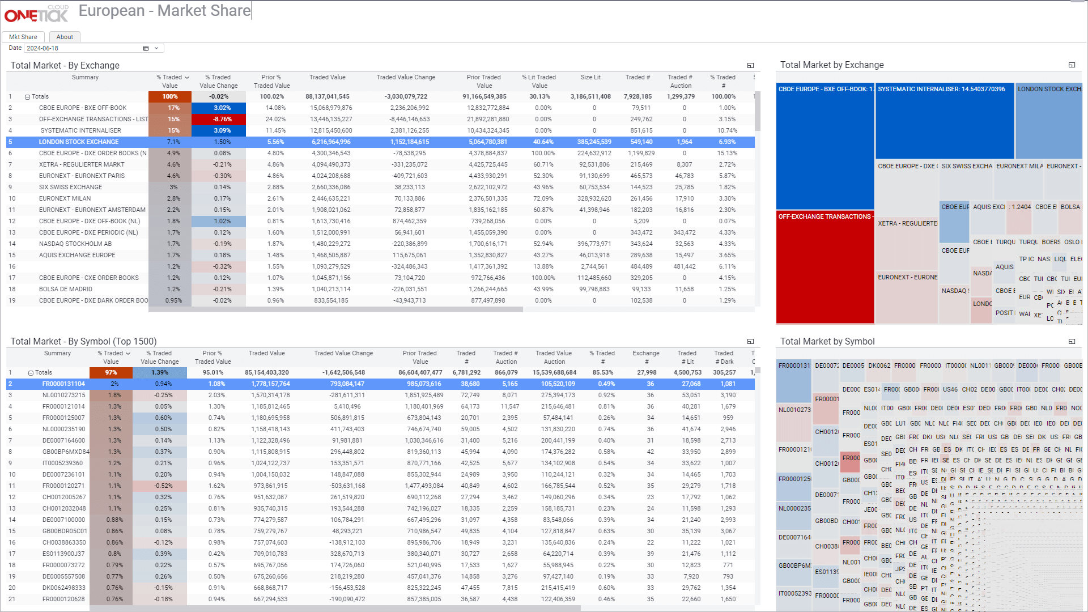The height and width of the screenshot is (612, 1088).
Task: Maximize the By Symbol table panel
Action: (750, 342)
